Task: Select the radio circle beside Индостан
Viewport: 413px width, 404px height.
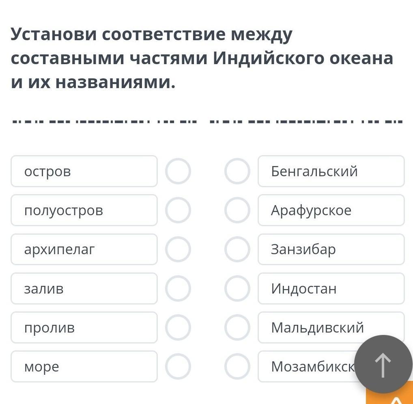Action: pyautogui.click(x=237, y=288)
